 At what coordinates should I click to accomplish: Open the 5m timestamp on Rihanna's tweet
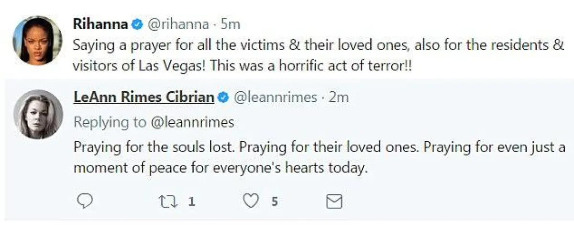tap(230, 23)
